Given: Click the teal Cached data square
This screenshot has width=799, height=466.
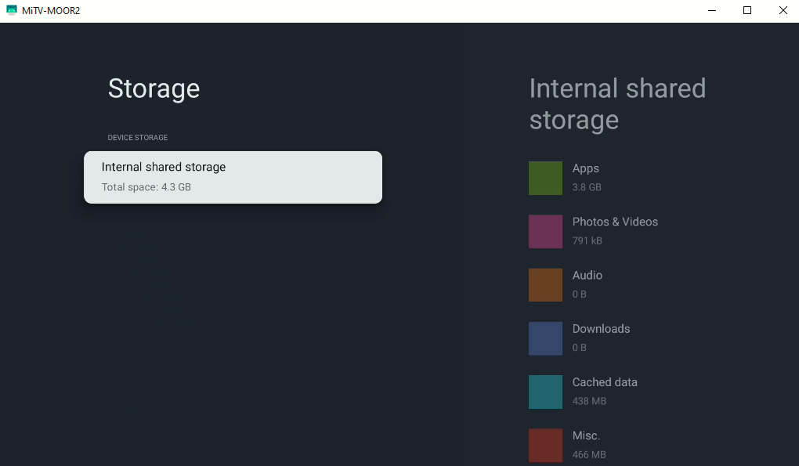Looking at the screenshot, I should (545, 392).
